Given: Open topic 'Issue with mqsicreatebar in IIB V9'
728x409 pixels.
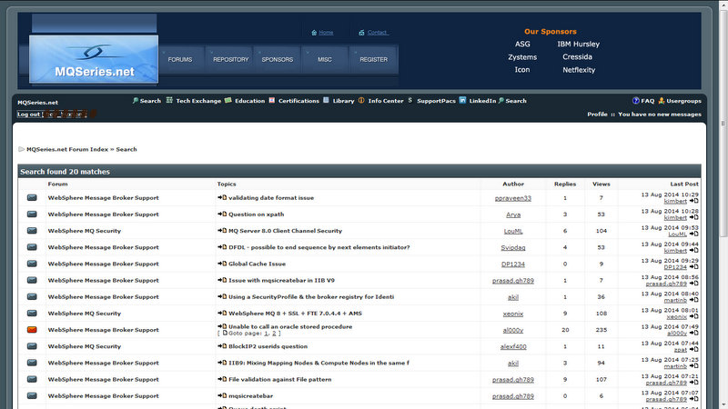Looking at the screenshot, I should (x=281, y=280).
